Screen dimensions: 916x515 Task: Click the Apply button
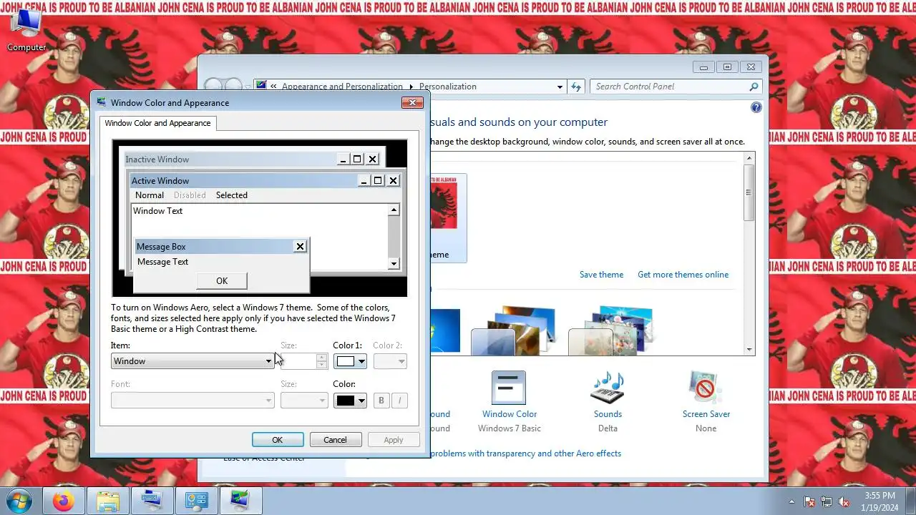click(394, 440)
